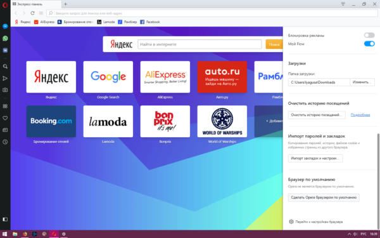Open Facebook Messenger in the sidebar

click(5, 26)
